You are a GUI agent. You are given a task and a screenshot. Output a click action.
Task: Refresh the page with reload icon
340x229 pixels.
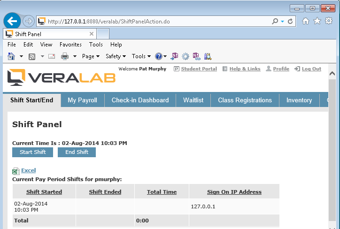290,21
